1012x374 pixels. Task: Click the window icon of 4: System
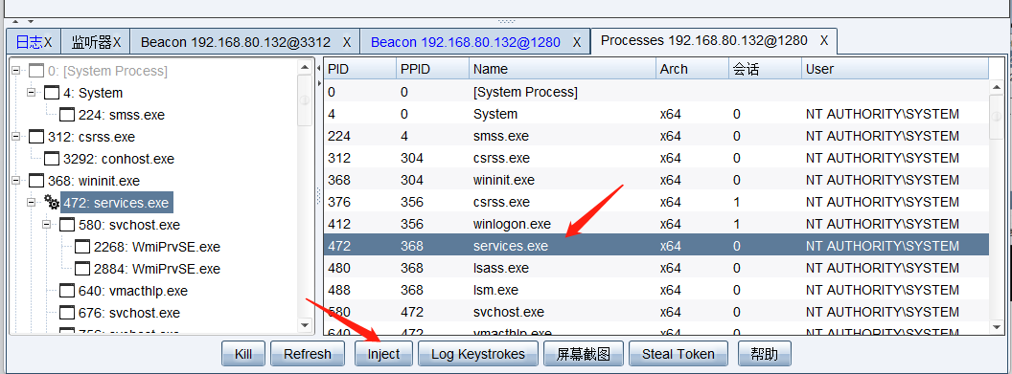pyautogui.click(x=52, y=94)
